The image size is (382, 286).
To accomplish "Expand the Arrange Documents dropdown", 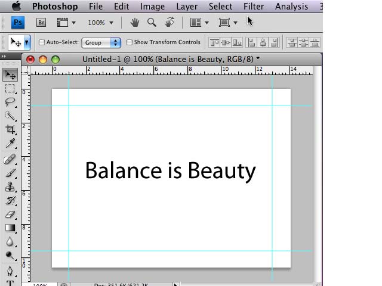I will click(199, 23).
